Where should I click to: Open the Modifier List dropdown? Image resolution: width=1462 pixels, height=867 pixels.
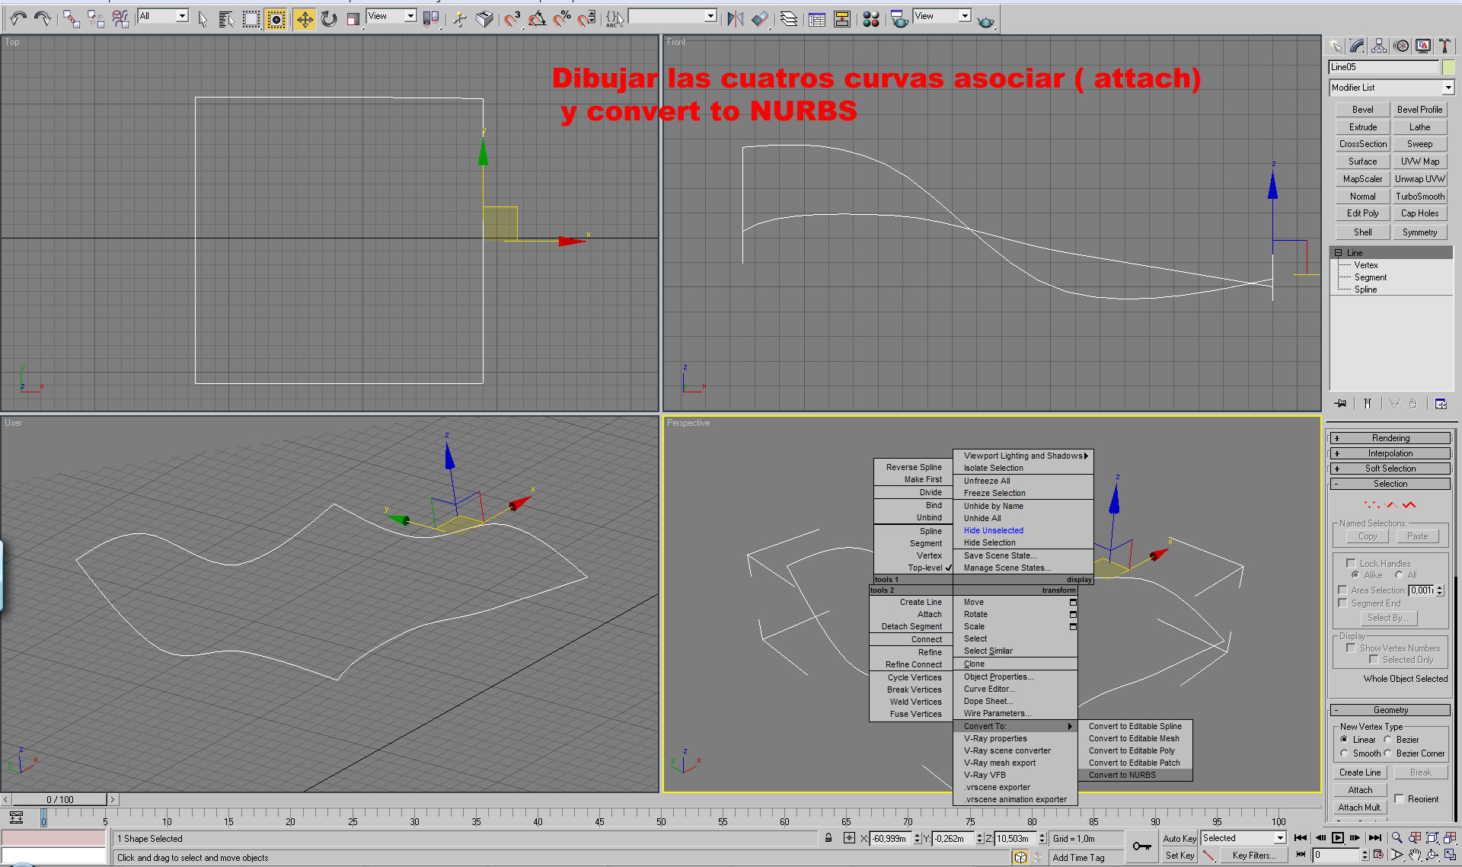1448,88
